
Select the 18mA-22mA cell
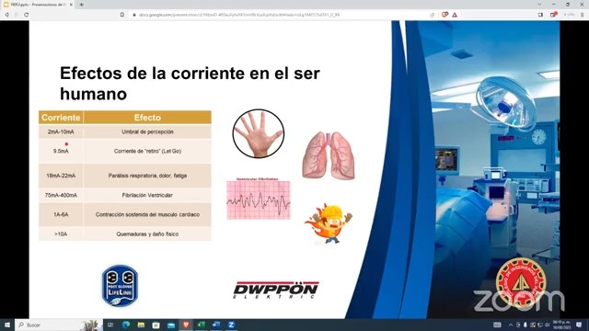tap(61, 176)
